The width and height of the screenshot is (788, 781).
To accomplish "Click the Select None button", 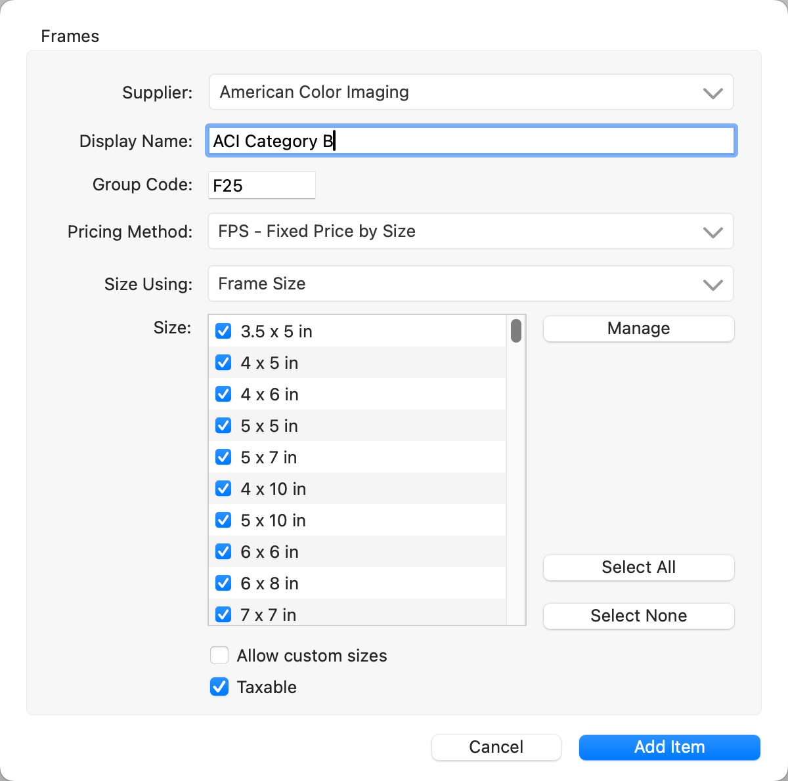I will coord(638,616).
